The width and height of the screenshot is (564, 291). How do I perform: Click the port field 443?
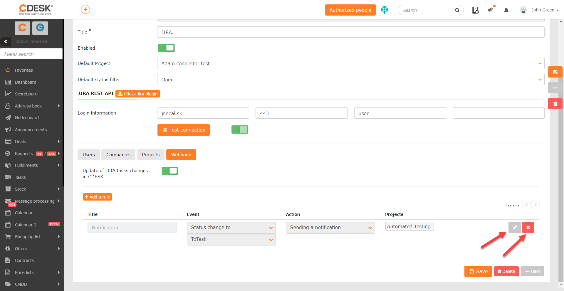tap(301, 113)
